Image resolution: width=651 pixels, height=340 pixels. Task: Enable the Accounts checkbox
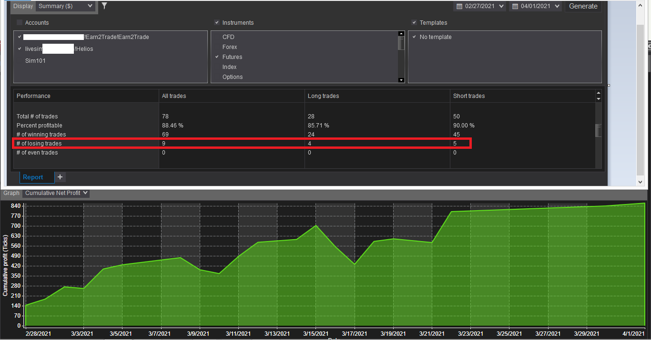(x=20, y=22)
